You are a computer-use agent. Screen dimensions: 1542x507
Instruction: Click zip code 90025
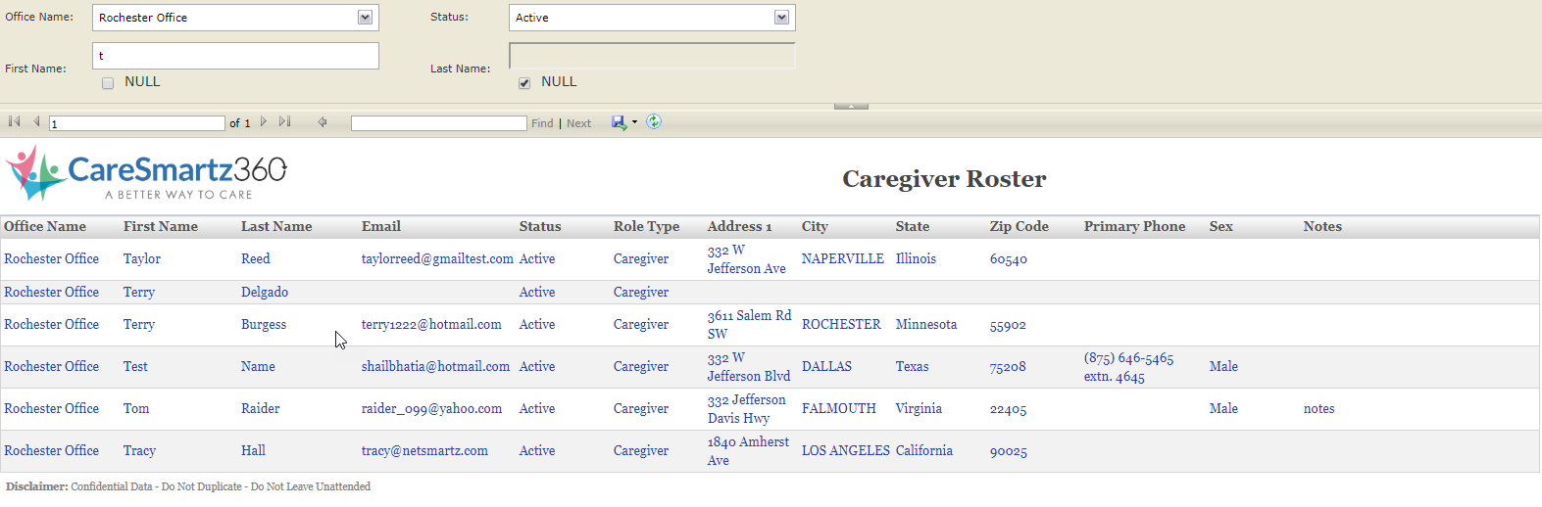coord(1009,451)
